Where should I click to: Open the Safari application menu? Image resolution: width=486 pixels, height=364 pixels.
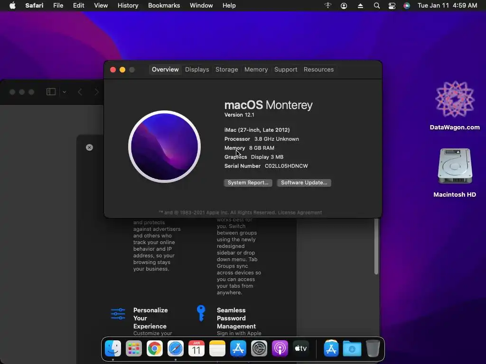[34, 6]
